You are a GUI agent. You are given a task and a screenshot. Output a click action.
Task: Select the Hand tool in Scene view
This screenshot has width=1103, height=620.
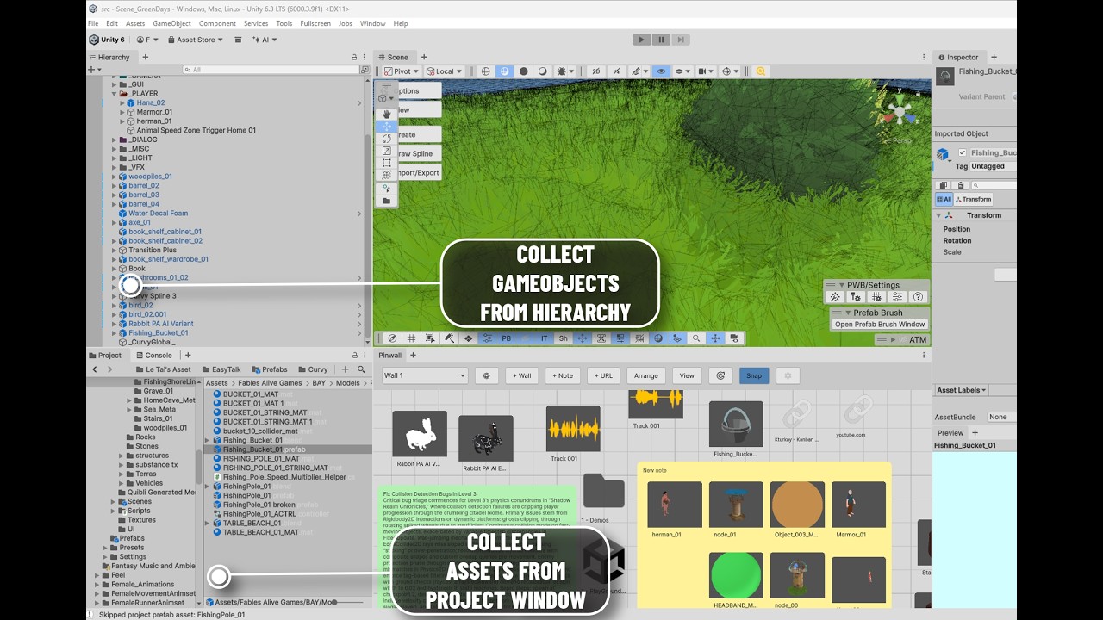pos(387,114)
